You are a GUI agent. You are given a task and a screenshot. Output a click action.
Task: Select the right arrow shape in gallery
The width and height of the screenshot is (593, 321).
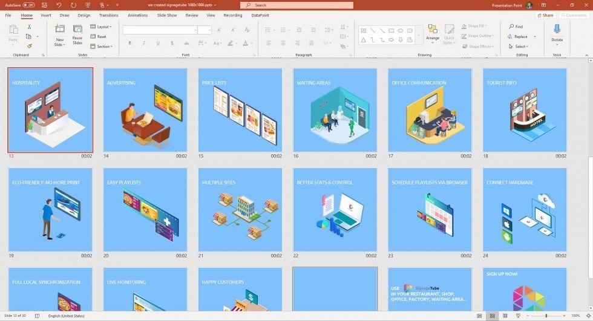392,40
